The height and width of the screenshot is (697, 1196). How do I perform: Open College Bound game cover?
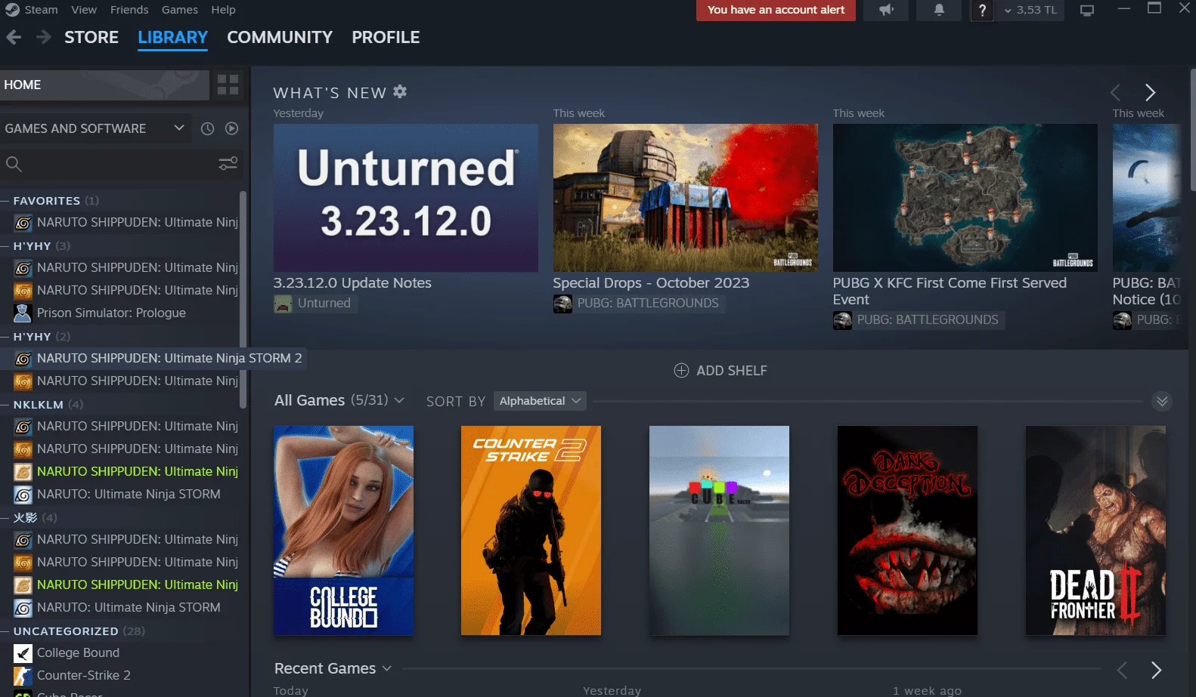tap(343, 530)
